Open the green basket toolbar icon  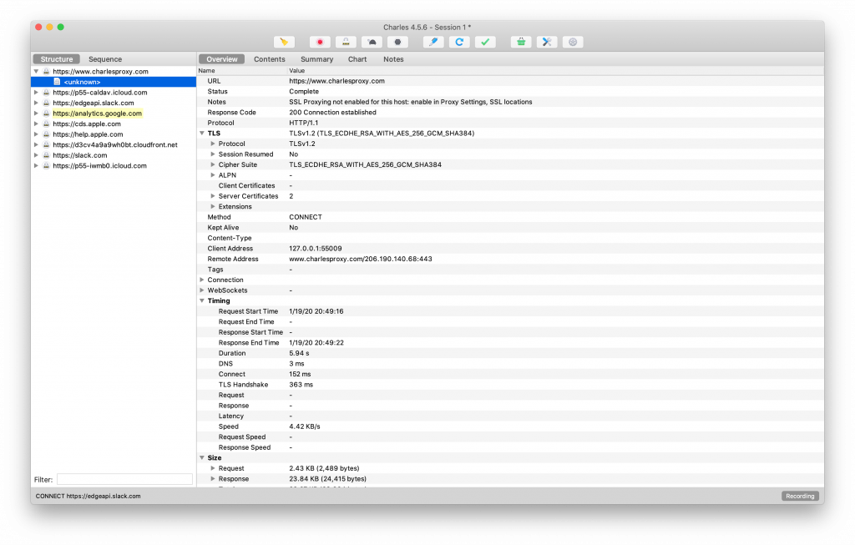tap(521, 42)
